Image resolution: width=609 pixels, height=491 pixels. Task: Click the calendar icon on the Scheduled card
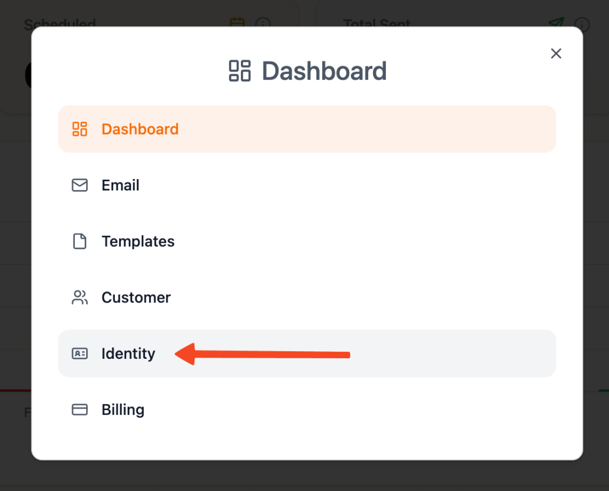(x=237, y=23)
